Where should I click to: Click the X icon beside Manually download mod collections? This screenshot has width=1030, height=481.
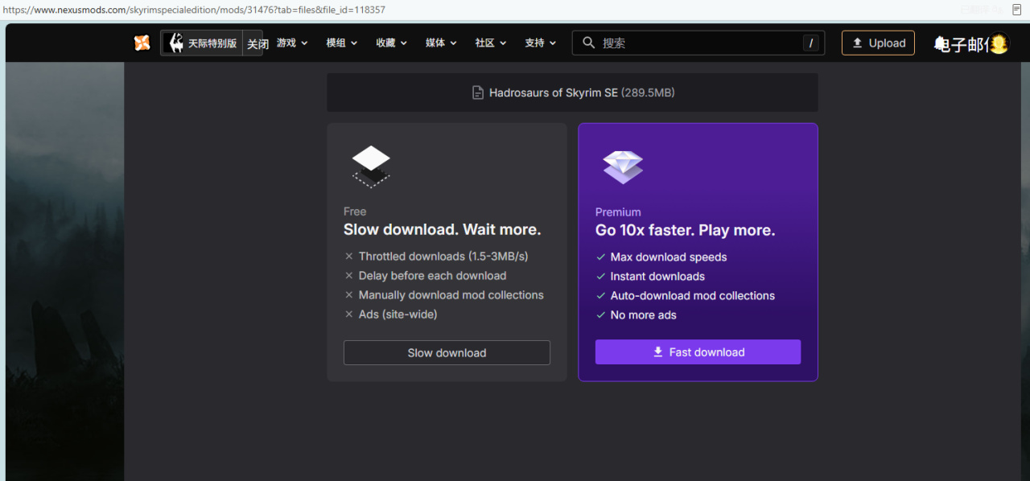click(349, 295)
